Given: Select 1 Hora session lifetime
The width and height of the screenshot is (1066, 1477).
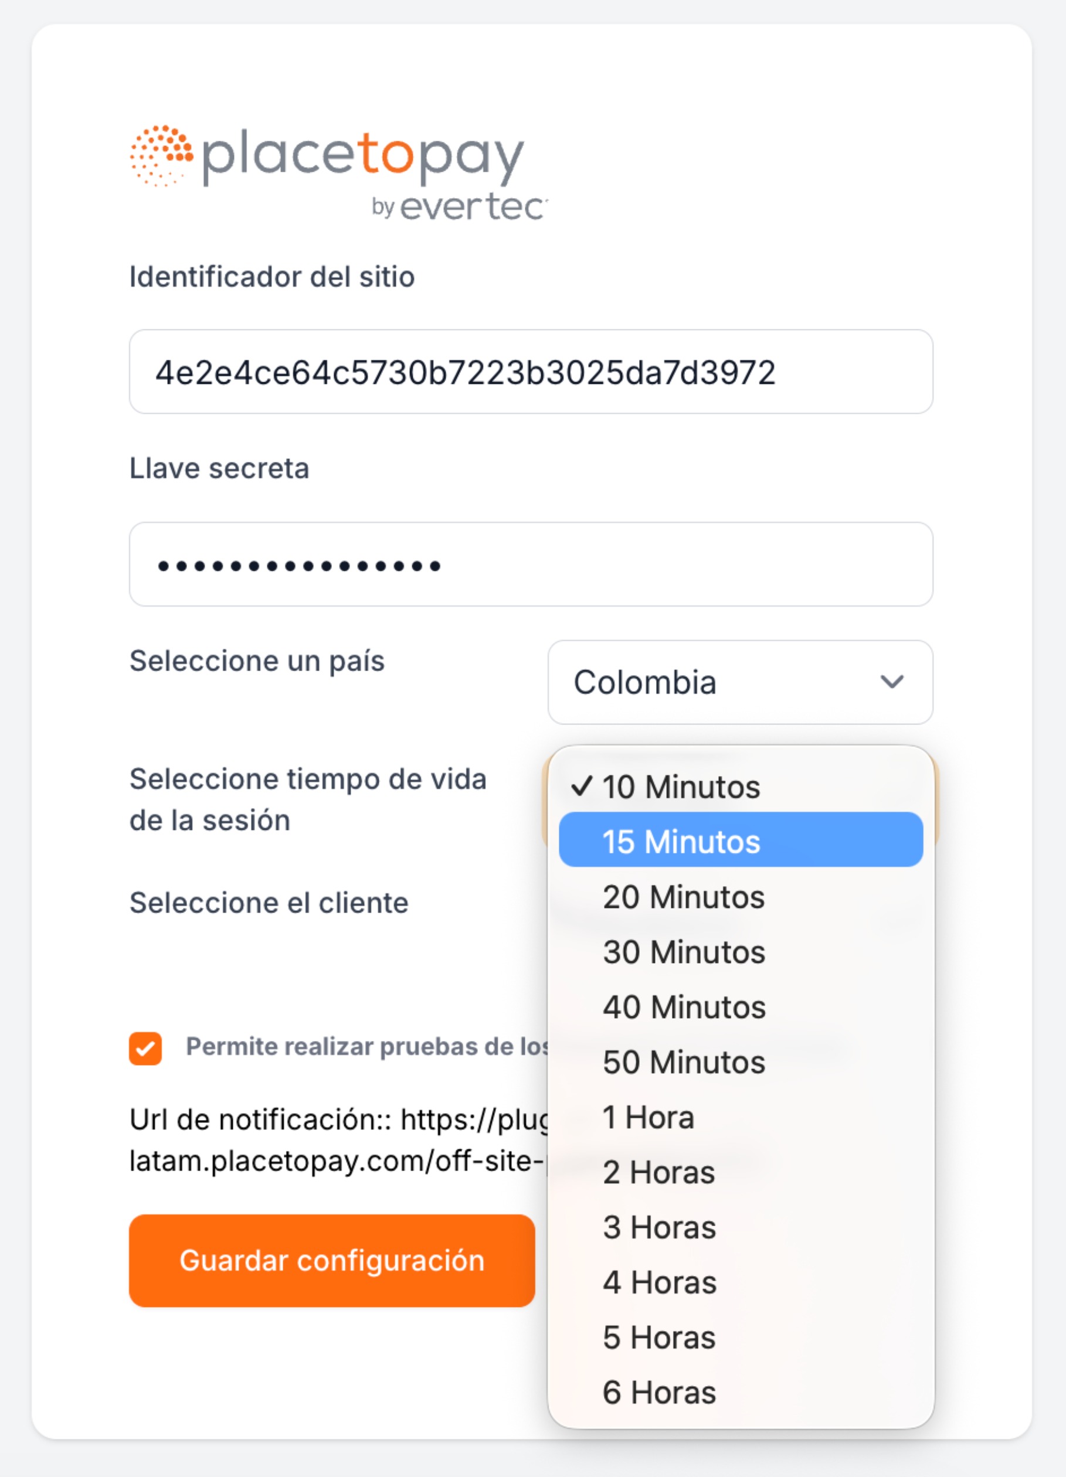Looking at the screenshot, I should tap(649, 1118).
